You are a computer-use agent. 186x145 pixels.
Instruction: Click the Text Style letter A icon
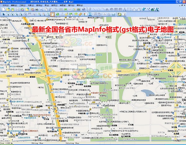pyautogui.click(x=157, y=9)
